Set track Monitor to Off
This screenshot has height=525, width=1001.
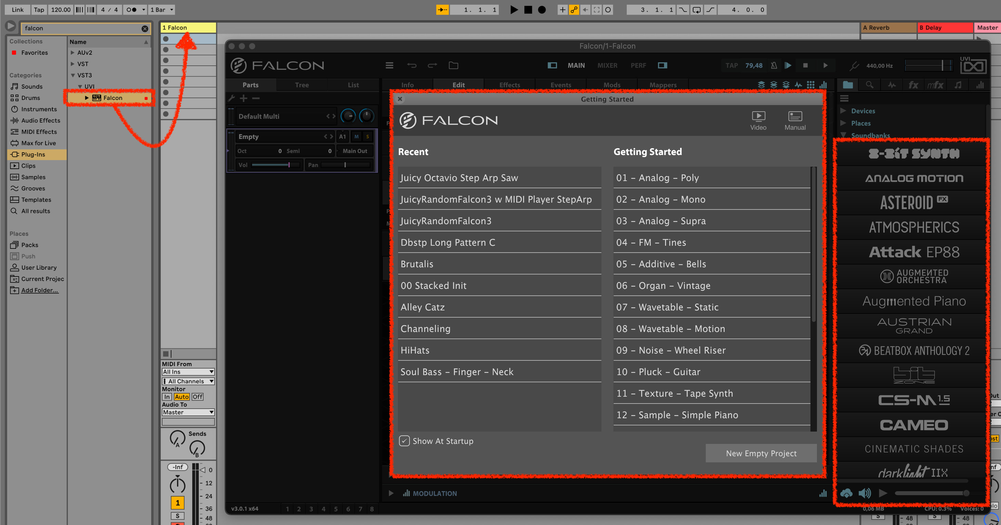(197, 397)
